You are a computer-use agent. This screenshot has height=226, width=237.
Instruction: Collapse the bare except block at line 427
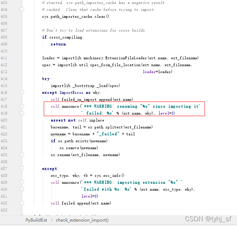[x=22, y=168]
